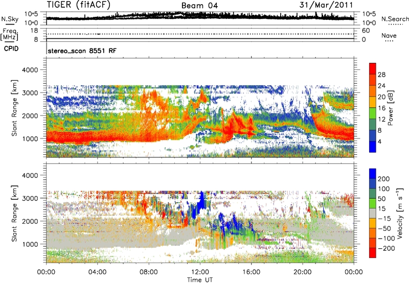Select yellow segment of Power color bar
This screenshot has height=283, width=409.
click(x=373, y=102)
